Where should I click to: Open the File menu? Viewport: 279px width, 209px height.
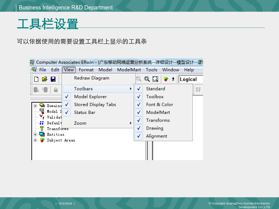coord(43,70)
